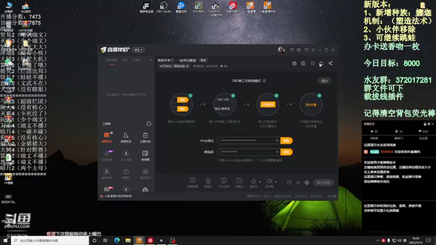This screenshot has height=245, width=436.
Task: Mute the microphone icon
Action: [x=253, y=182]
